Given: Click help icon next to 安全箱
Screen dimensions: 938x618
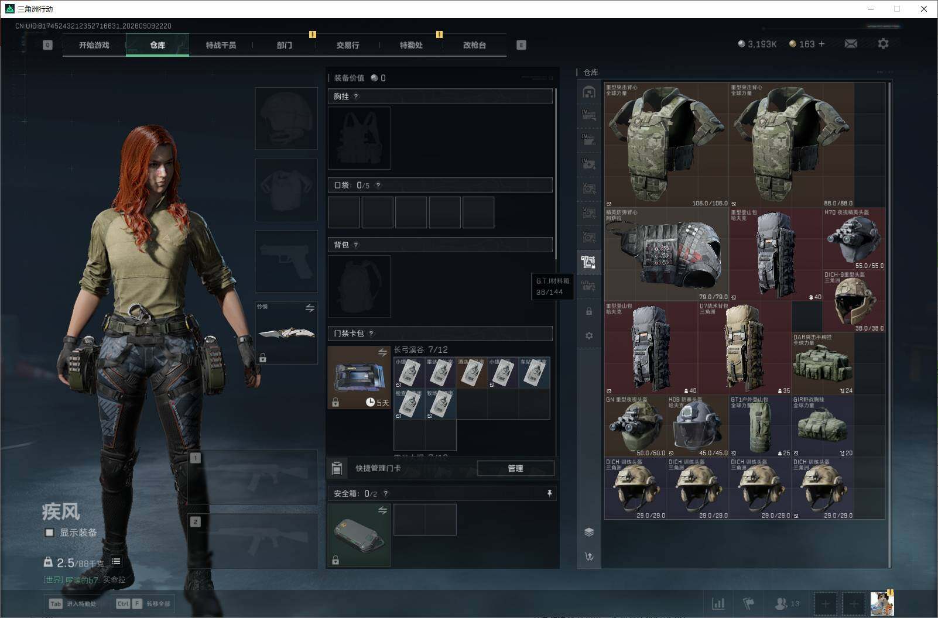Looking at the screenshot, I should (x=385, y=494).
